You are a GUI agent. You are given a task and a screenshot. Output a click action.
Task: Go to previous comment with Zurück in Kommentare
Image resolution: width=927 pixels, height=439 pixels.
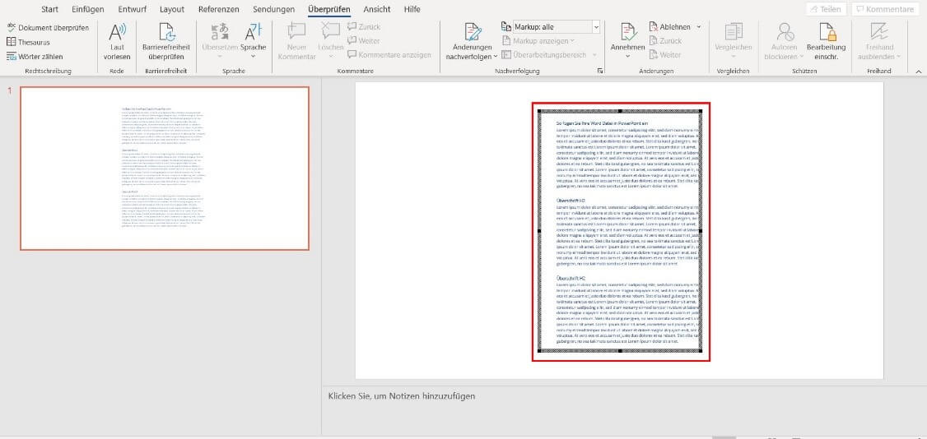364,26
